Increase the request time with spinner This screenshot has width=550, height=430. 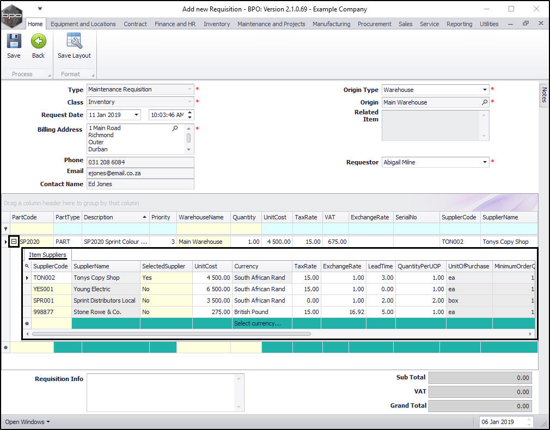click(190, 113)
